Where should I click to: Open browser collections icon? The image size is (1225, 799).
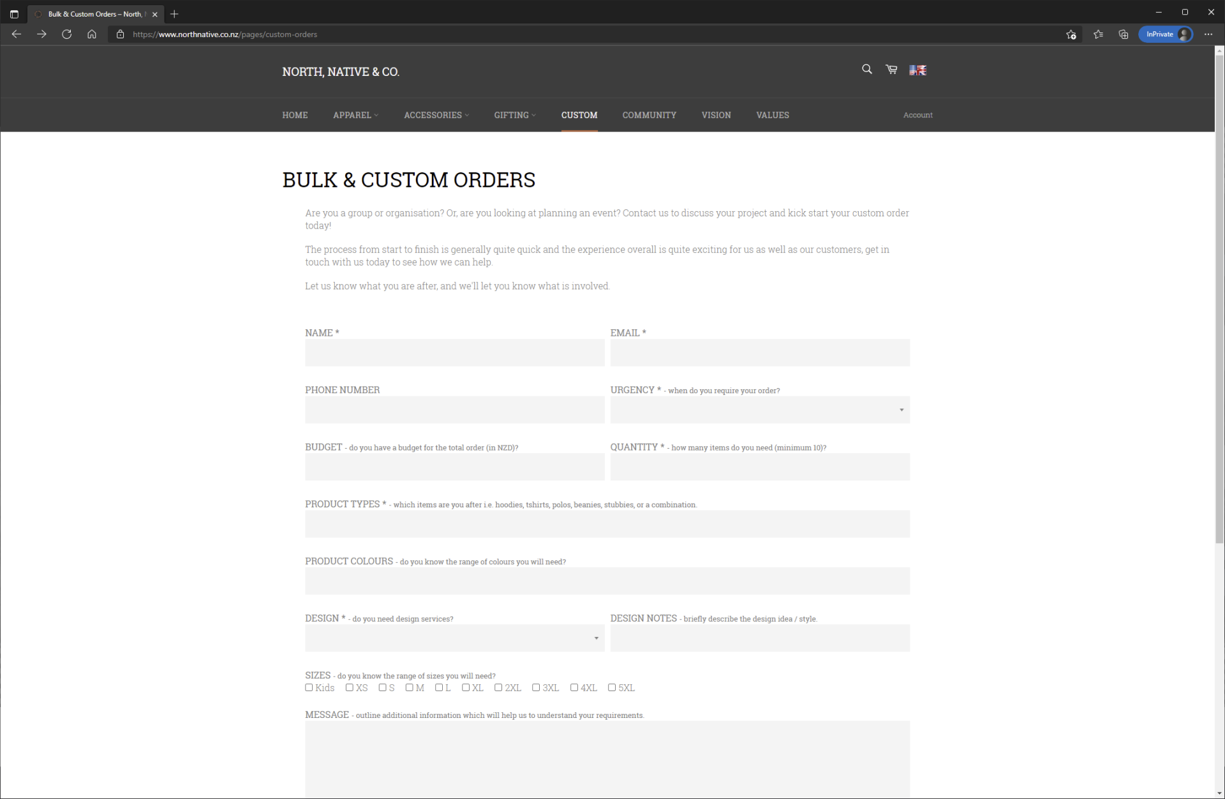(1124, 34)
